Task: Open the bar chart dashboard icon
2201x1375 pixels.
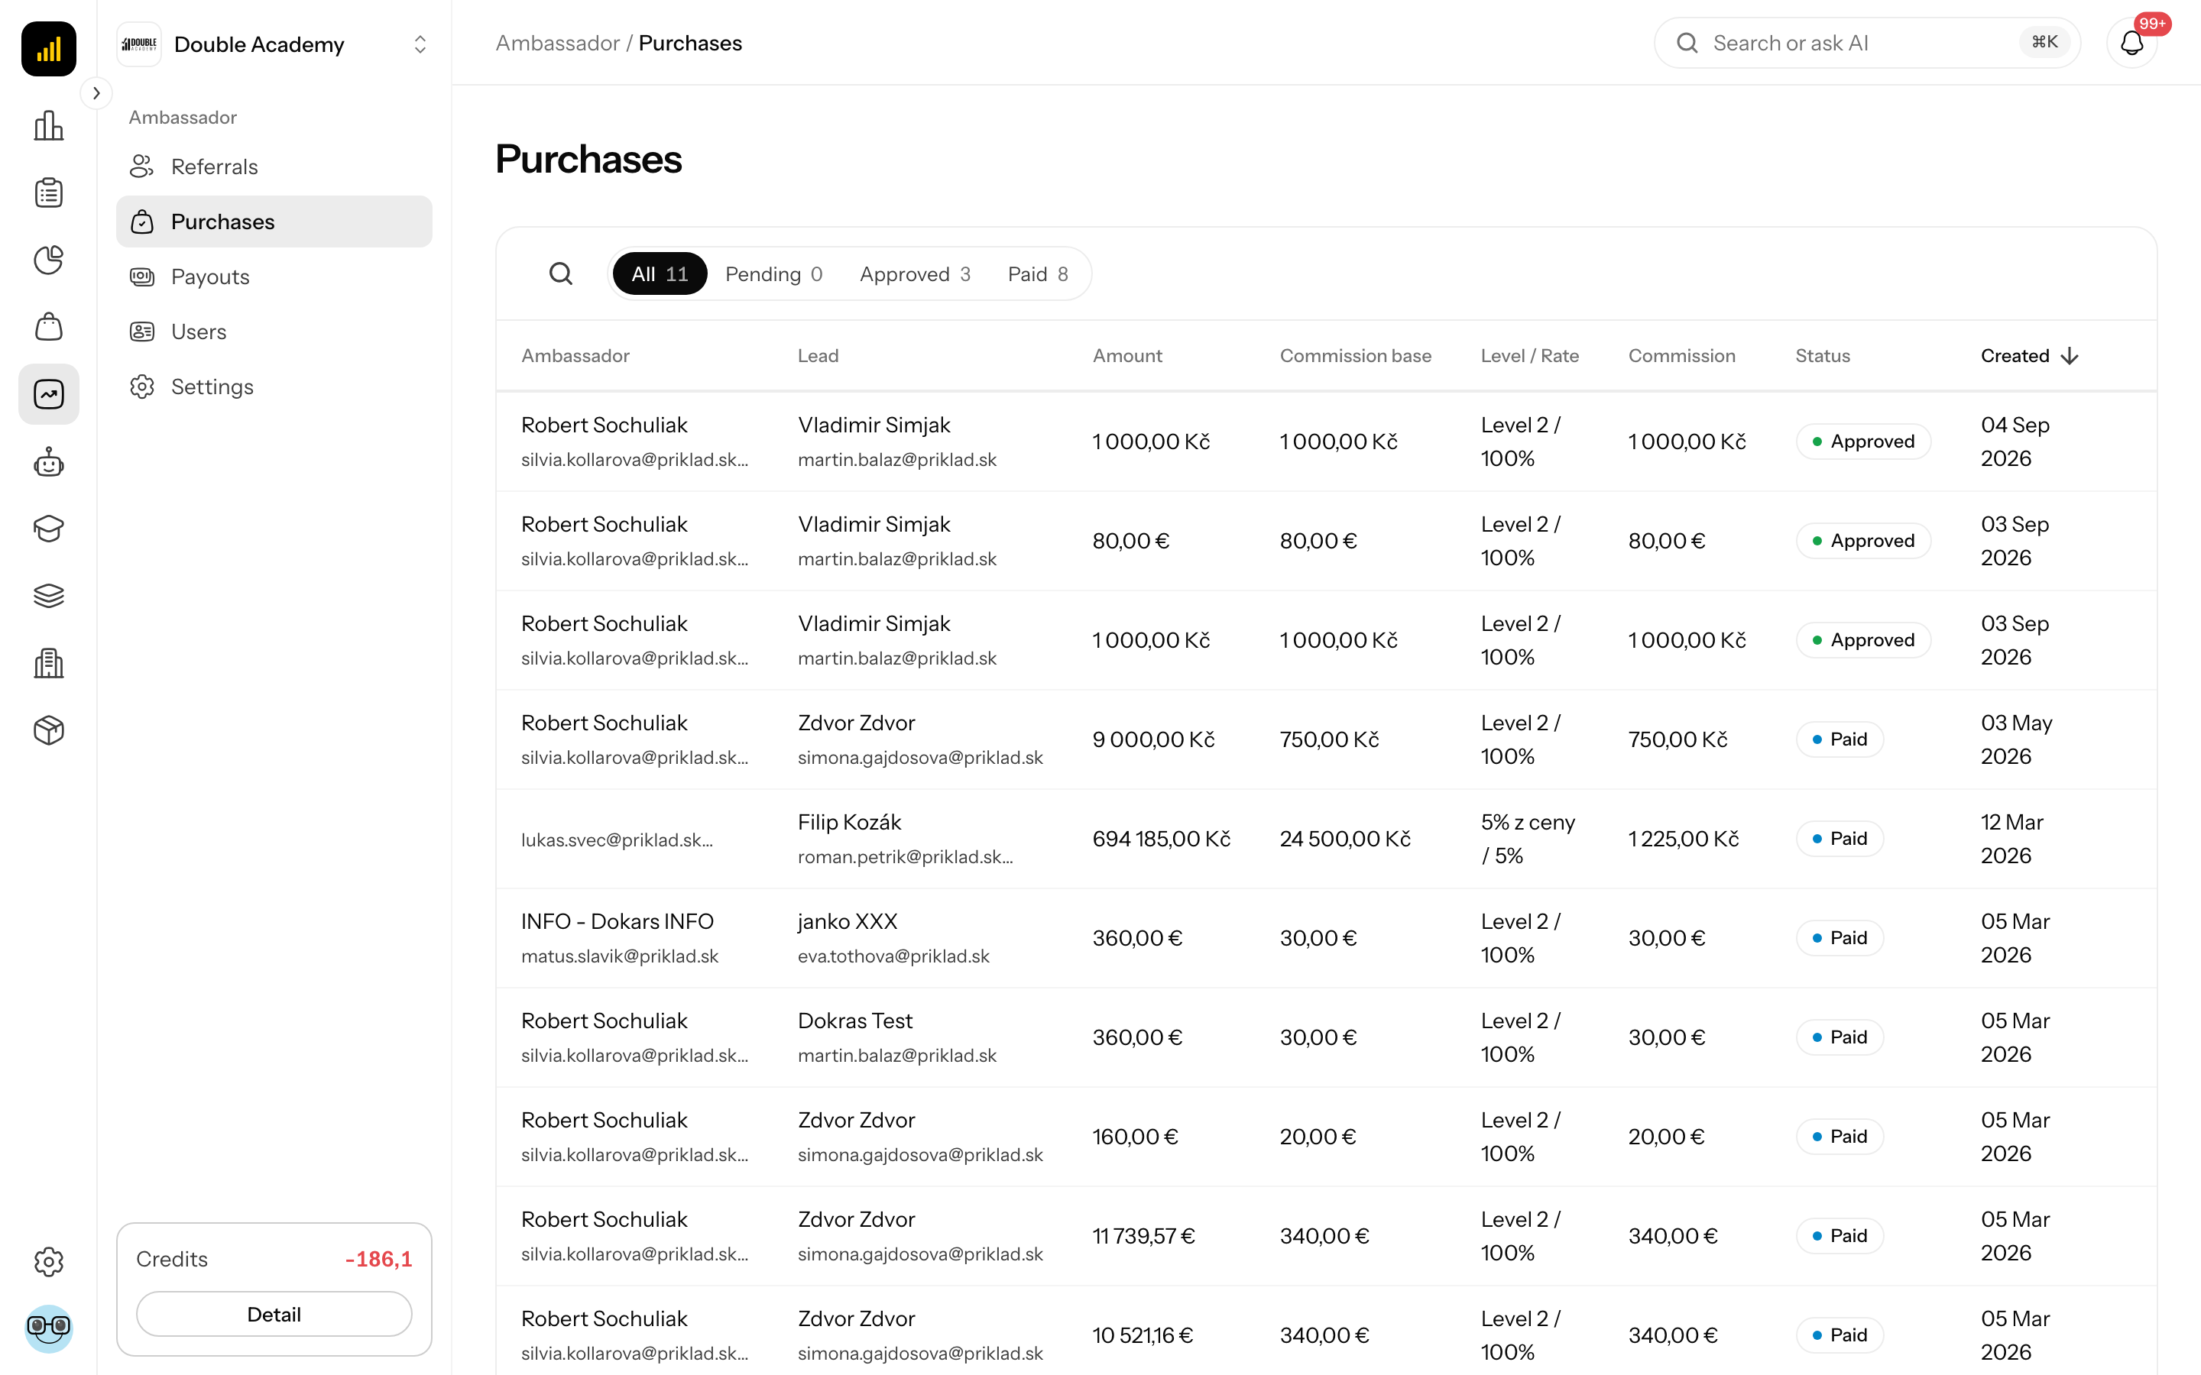Action: tap(49, 126)
